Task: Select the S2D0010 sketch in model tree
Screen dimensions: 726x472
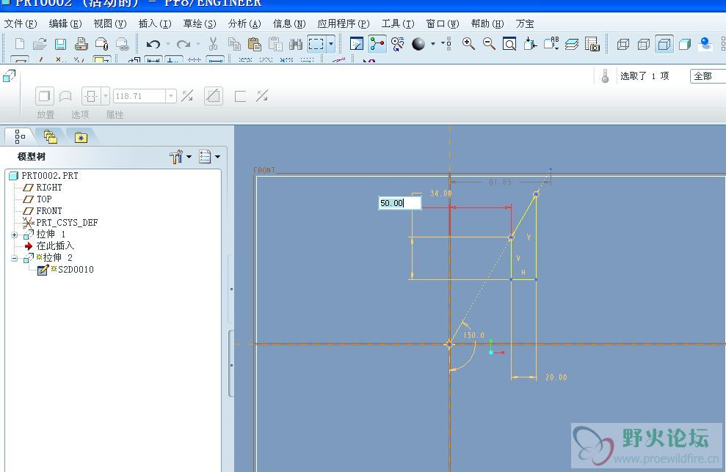Action: point(76,270)
